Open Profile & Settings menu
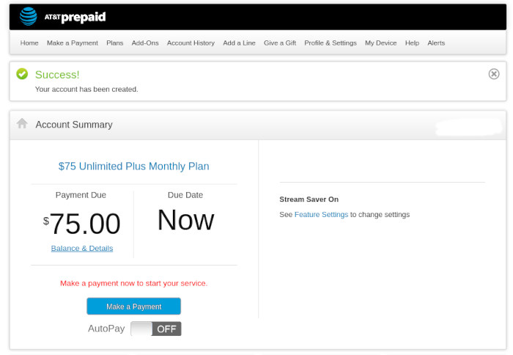This screenshot has height=355, width=513. point(331,43)
